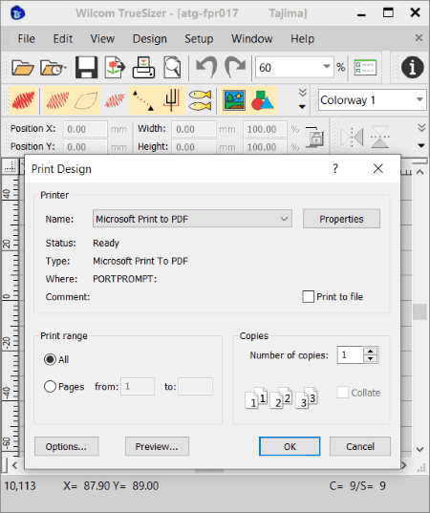Click the vertical scrollbar down arrow

tap(419, 450)
